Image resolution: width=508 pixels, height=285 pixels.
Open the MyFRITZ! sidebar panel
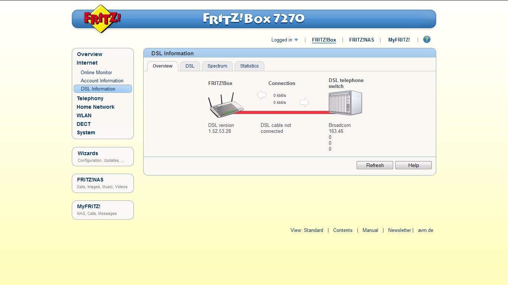coord(103,210)
